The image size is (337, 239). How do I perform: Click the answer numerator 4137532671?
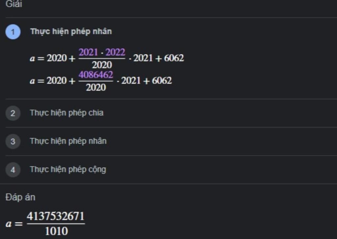[56, 216]
